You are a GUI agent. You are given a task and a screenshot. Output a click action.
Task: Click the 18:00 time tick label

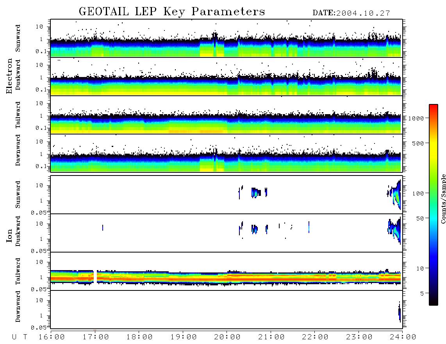coord(139,337)
